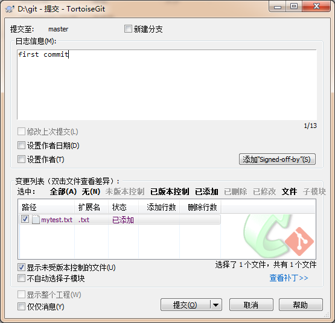Uncheck the mytest.txt file checkbox

pos(25,219)
